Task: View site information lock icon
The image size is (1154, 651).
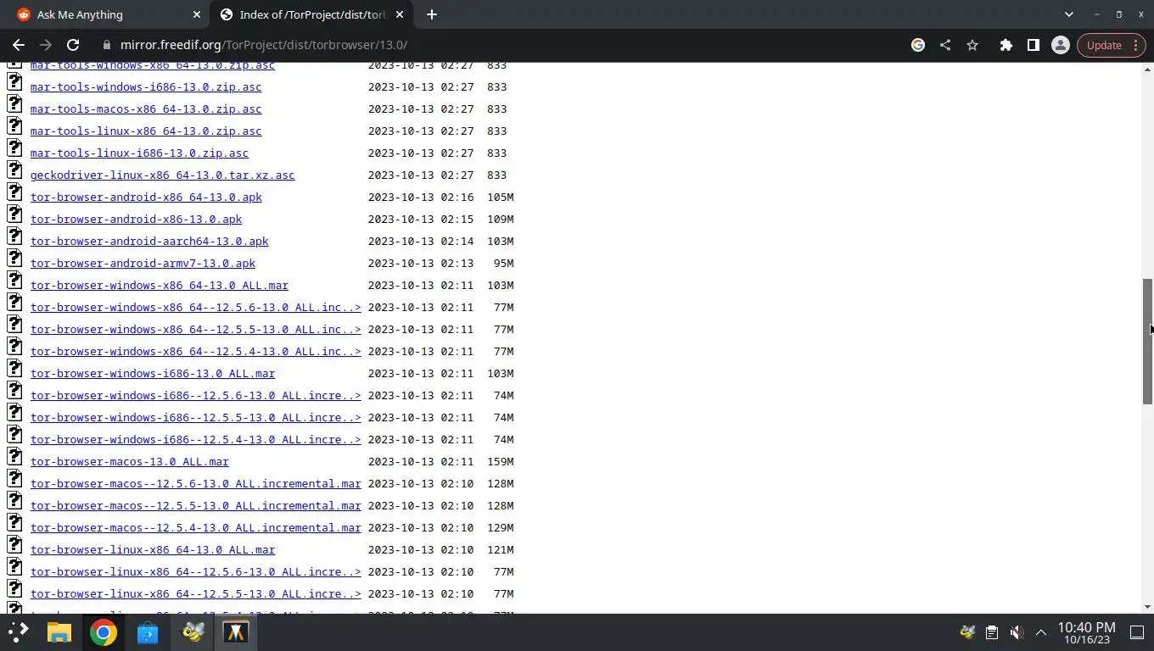Action: 106,45
